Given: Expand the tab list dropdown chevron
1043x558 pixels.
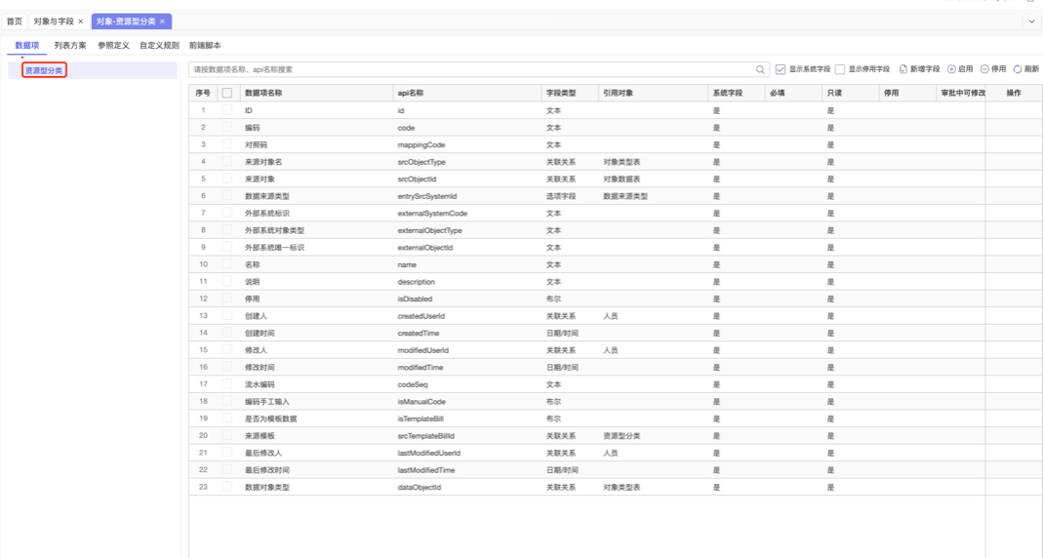Looking at the screenshot, I should coord(1031,21).
